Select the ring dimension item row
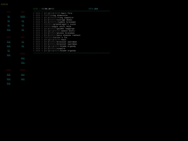Screen dimensions: 188x141 50,15
